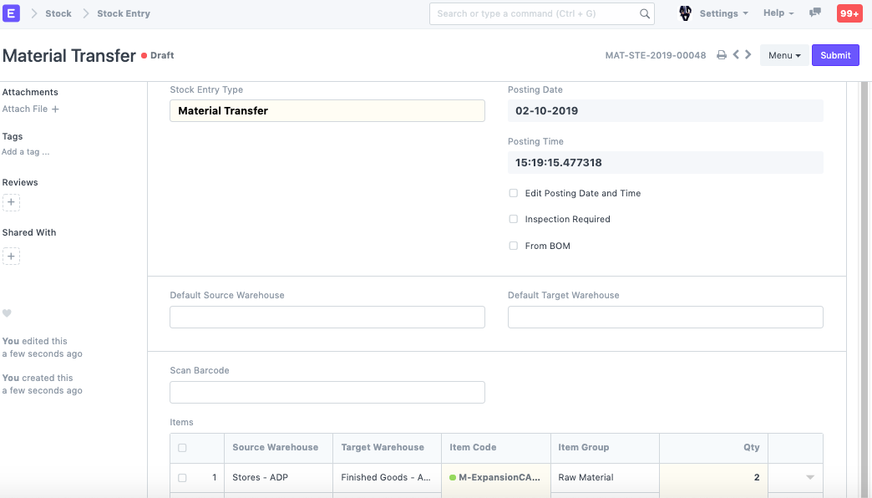Viewport: 872px width, 498px height.
Task: Expand the Settings dropdown
Action: [723, 13]
